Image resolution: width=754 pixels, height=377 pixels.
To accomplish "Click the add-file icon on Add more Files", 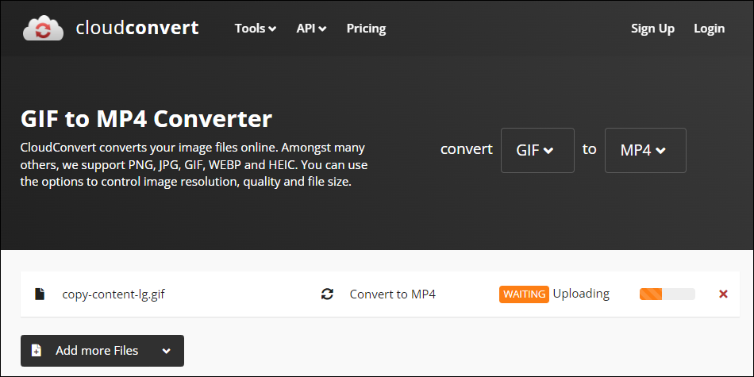I will click(x=37, y=351).
